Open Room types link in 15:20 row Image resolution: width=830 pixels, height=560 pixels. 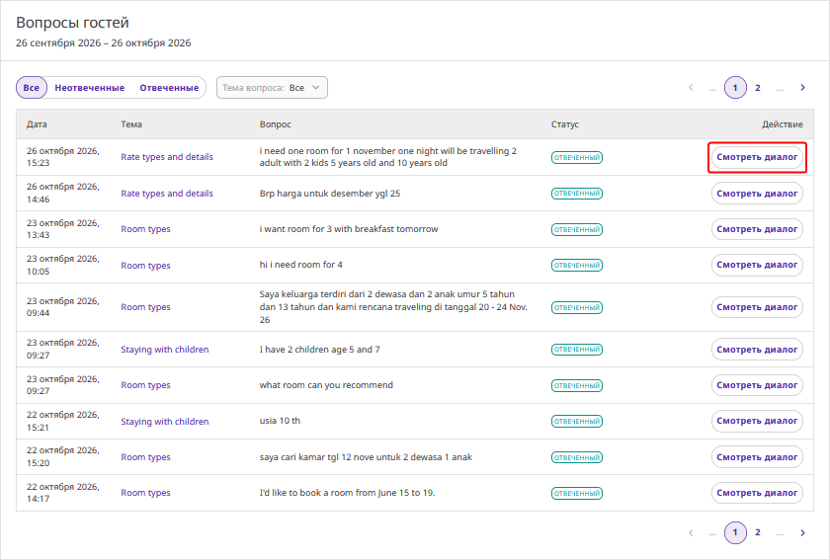[145, 457]
